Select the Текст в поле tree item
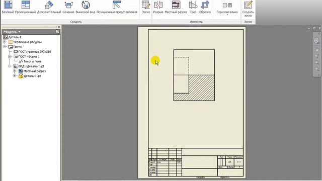 point(30,61)
